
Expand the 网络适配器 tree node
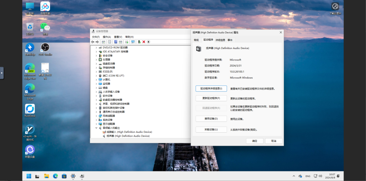pyautogui.click(x=96, y=116)
